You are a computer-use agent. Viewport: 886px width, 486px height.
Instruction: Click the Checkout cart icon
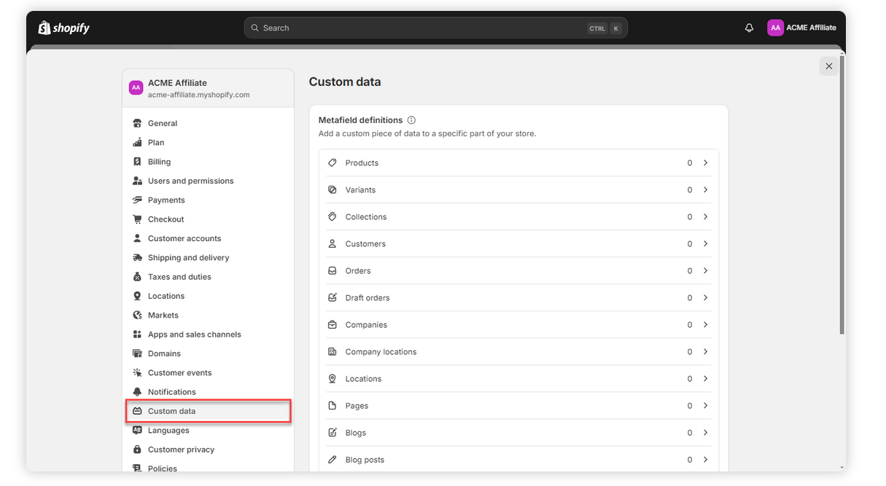point(137,219)
